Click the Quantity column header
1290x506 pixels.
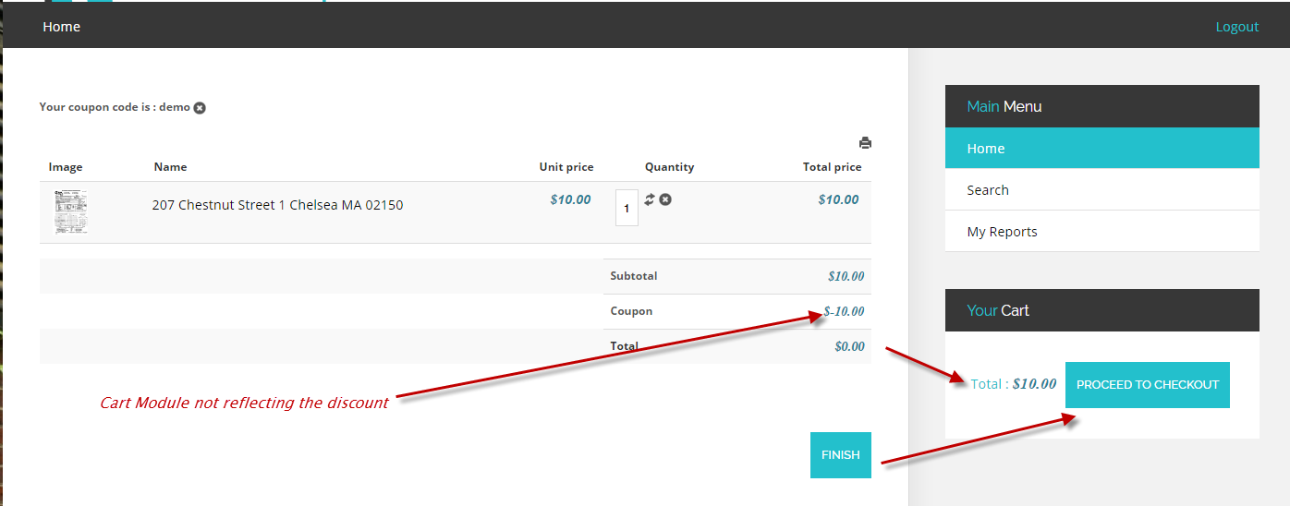[669, 167]
